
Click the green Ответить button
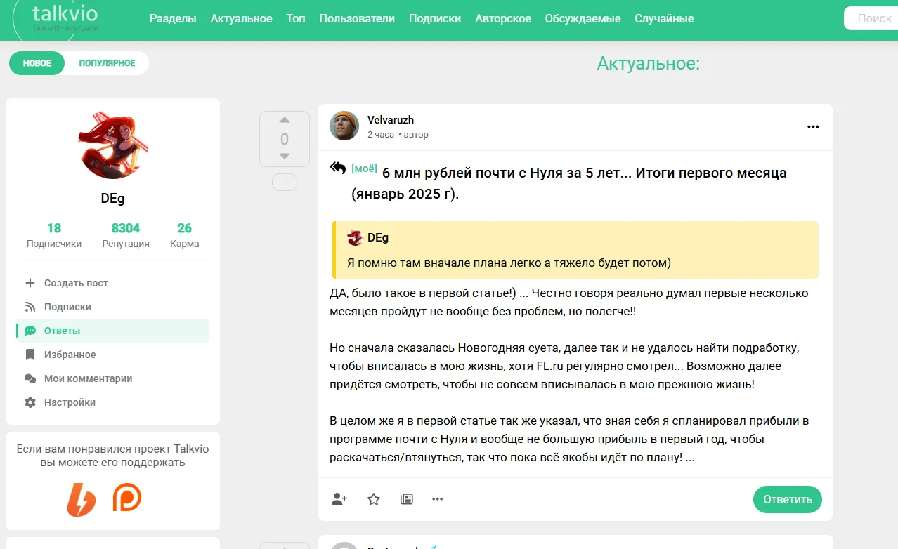788,499
